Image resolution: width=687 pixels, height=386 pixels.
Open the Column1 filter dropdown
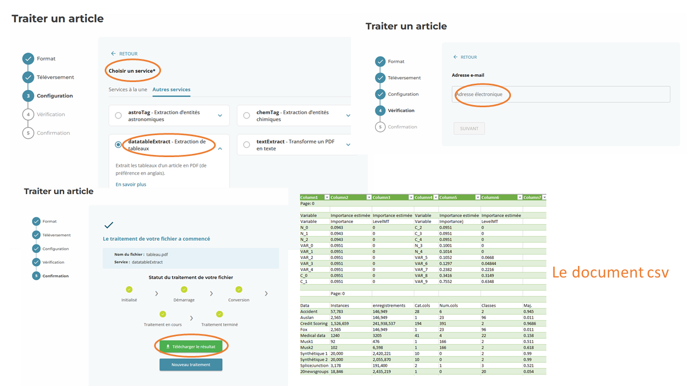(x=326, y=197)
